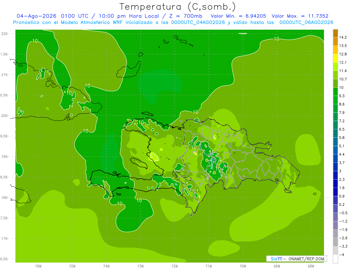Click the '0100 UTC' time text
This screenshot has height=270, width=349.
(x=74, y=16)
